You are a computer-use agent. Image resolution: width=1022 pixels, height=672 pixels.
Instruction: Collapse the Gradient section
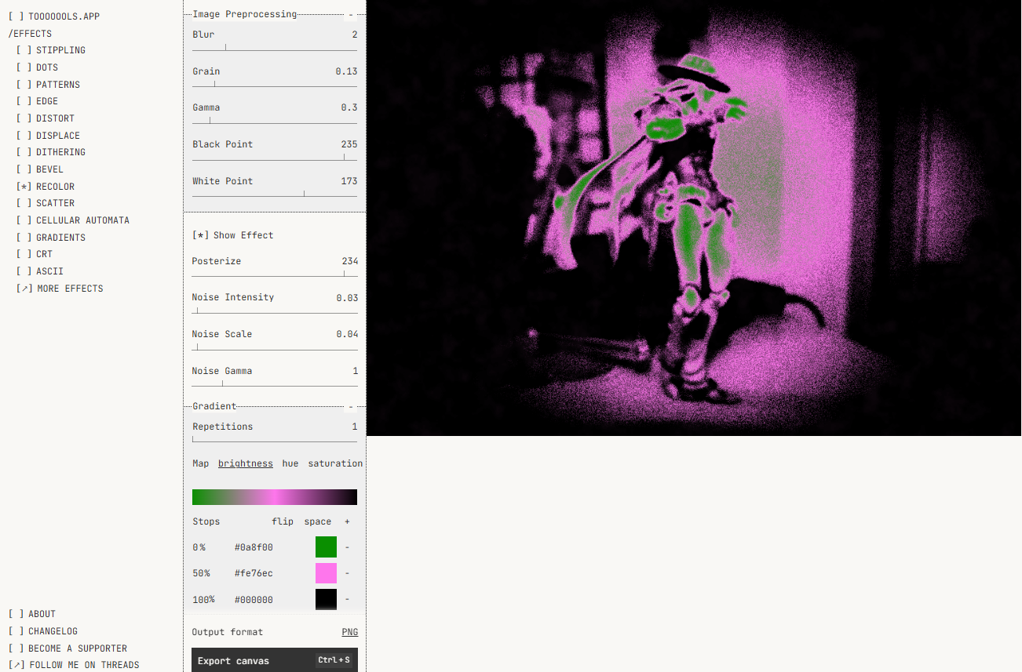[351, 406]
